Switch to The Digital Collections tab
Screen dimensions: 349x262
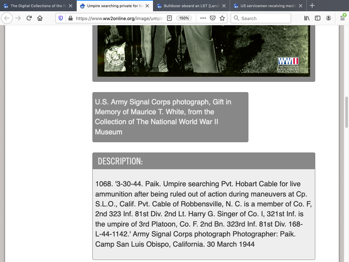tap(36, 6)
